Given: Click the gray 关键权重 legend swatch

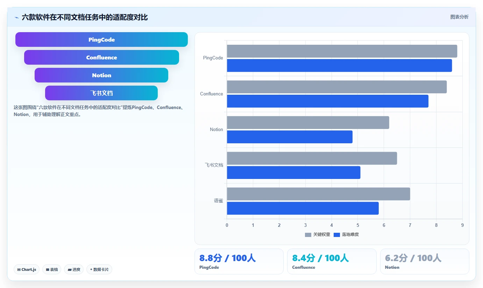Looking at the screenshot, I should 308,235.
